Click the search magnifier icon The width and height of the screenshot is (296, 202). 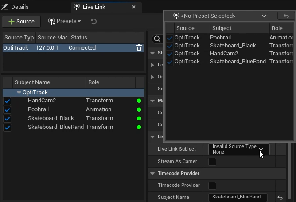point(156,39)
